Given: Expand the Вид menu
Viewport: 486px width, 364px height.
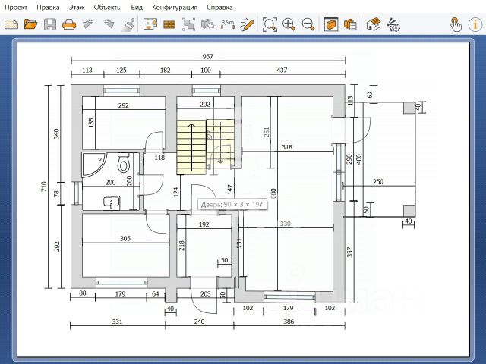Looking at the screenshot, I should [x=137, y=7].
